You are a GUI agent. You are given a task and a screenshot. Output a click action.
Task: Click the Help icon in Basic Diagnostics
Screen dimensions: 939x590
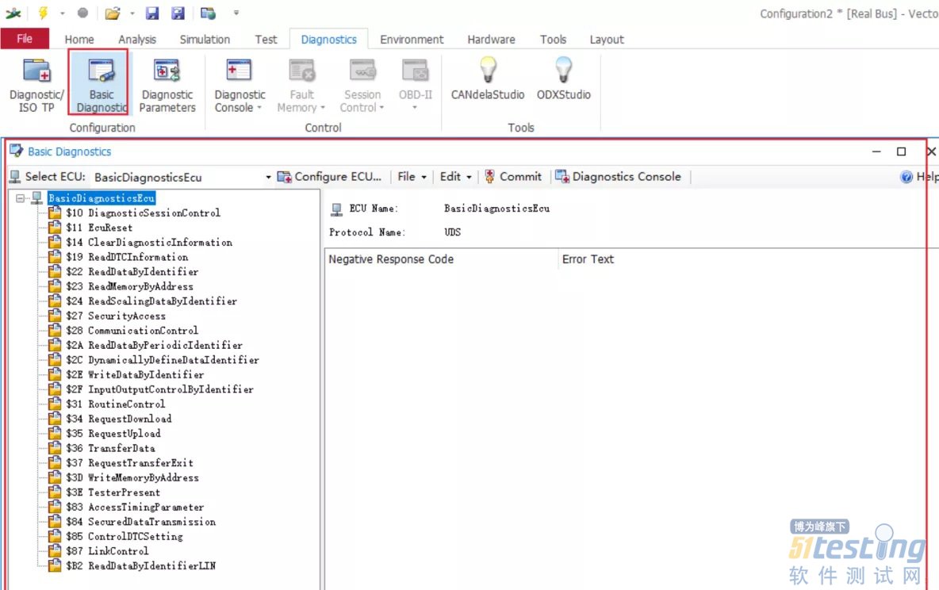(906, 177)
